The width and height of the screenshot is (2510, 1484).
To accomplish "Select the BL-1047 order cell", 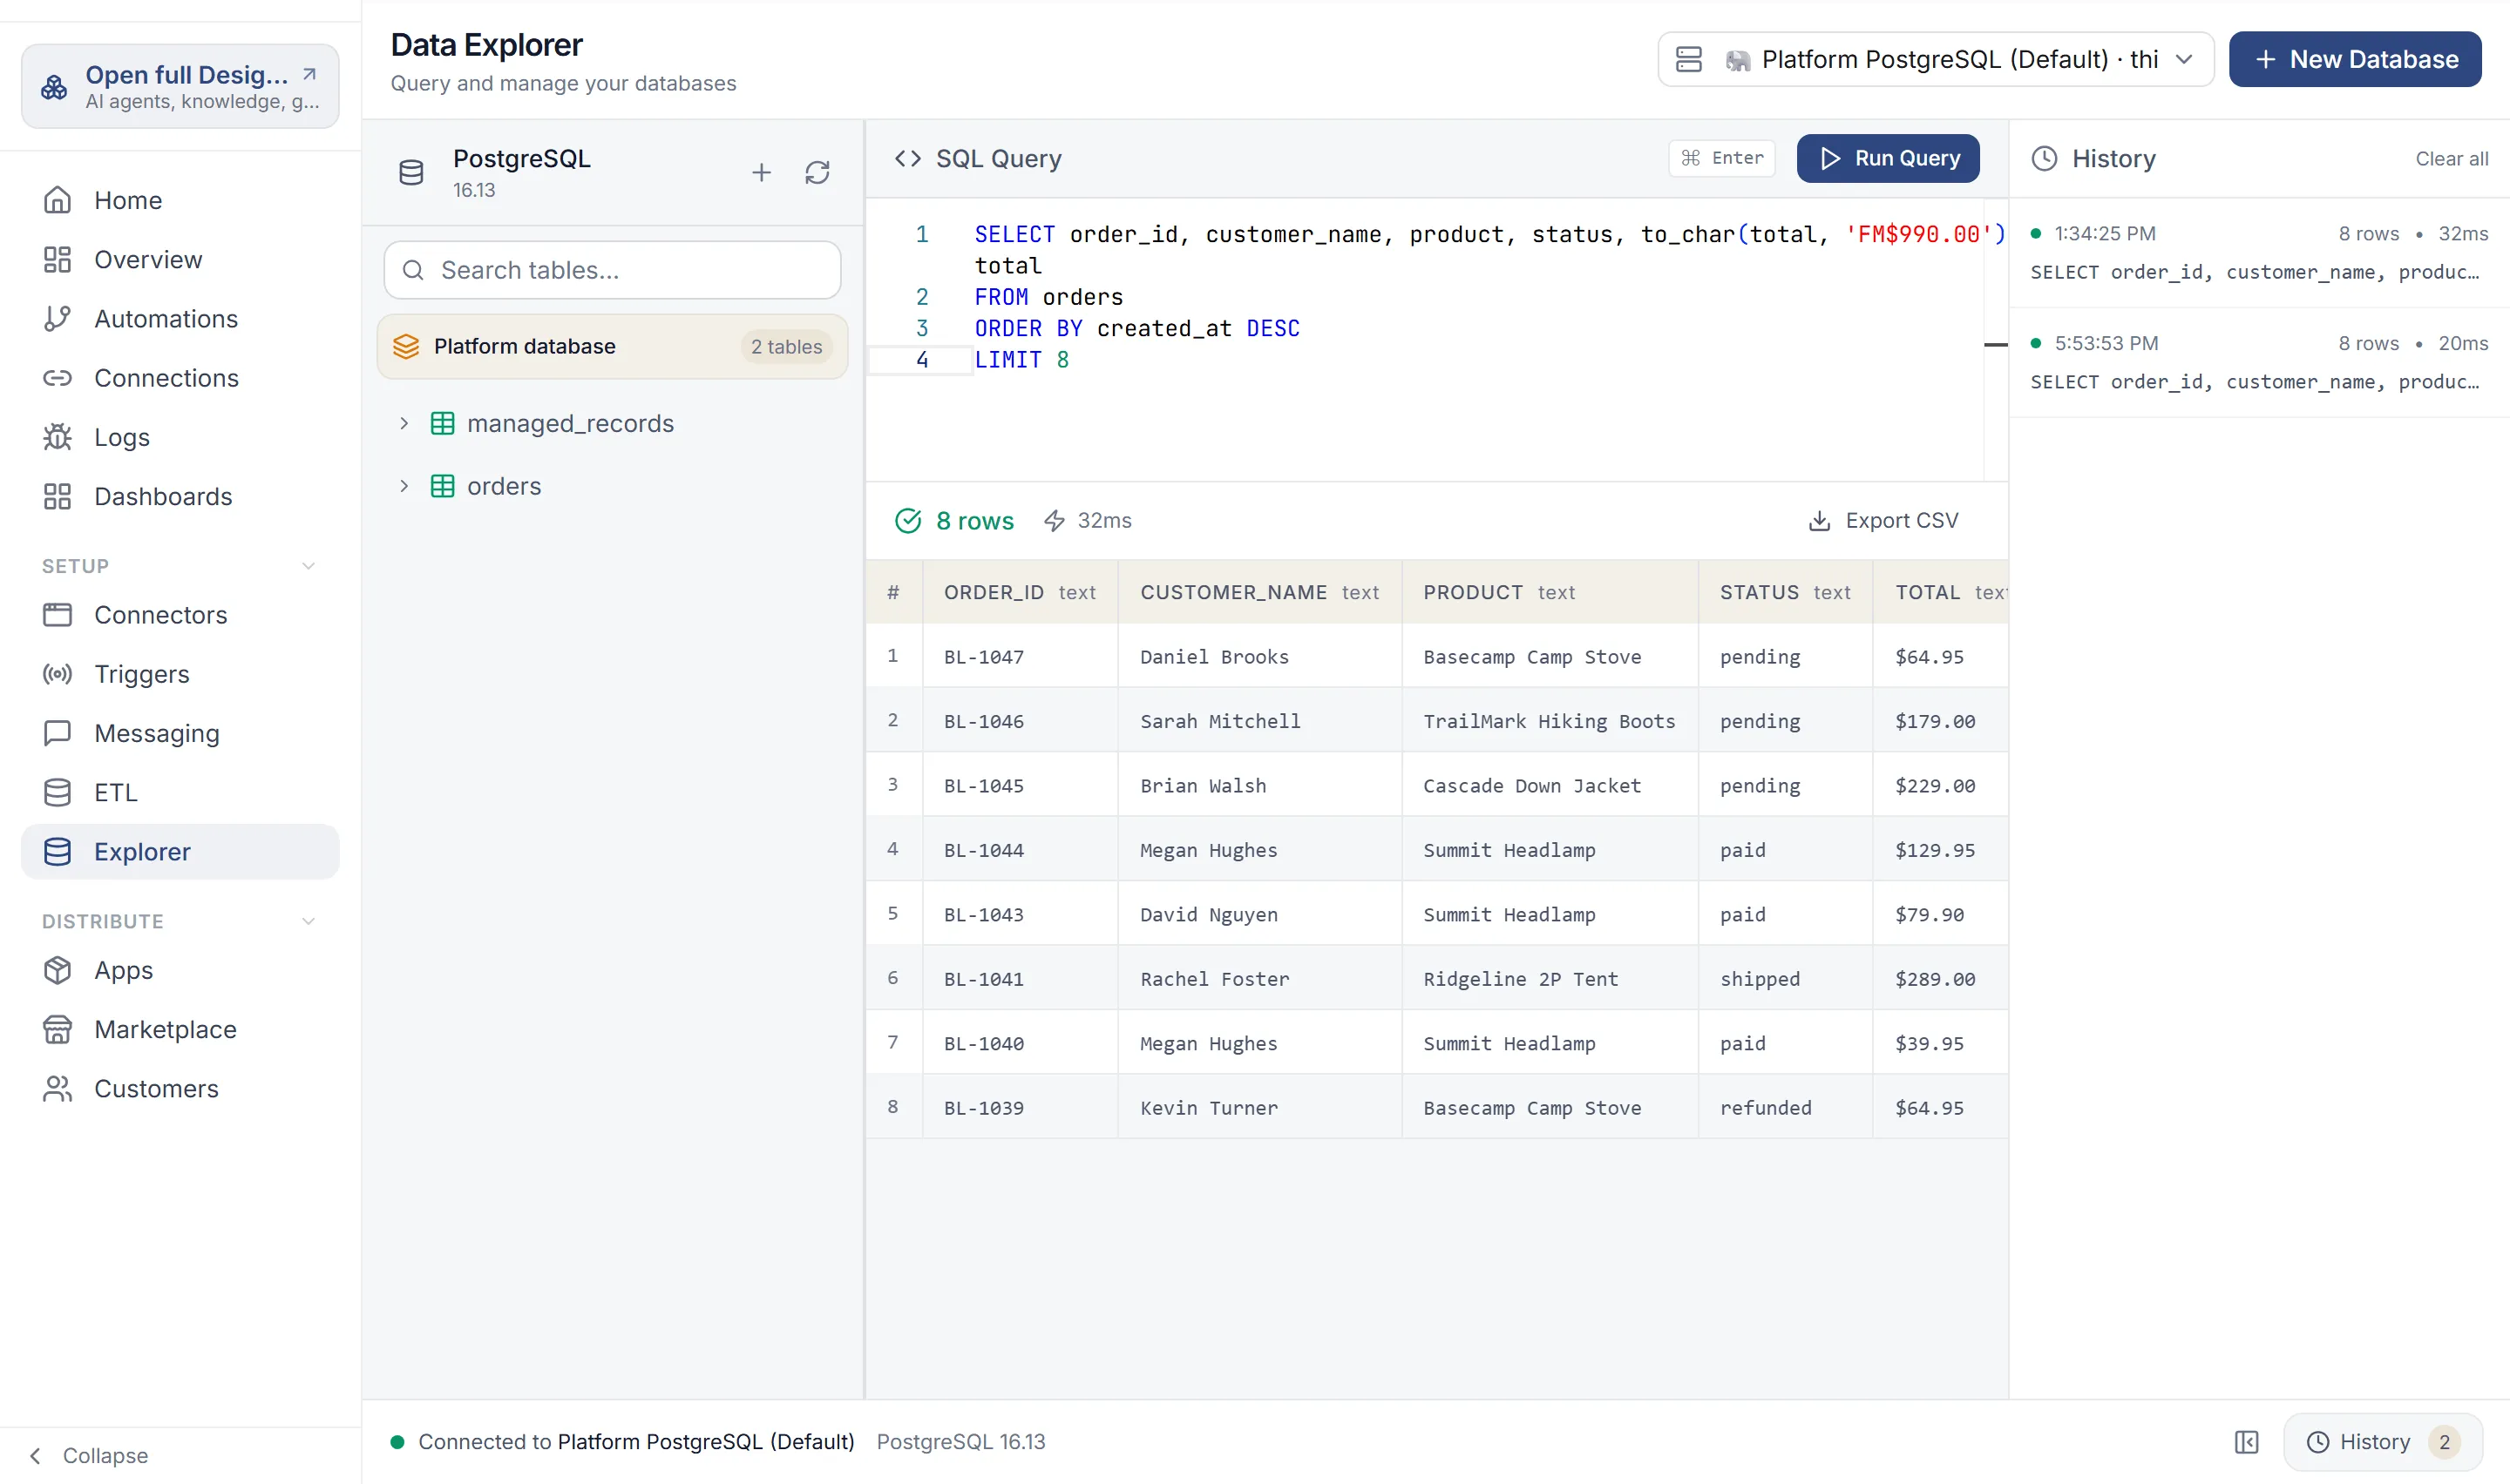I will 1020,656.
